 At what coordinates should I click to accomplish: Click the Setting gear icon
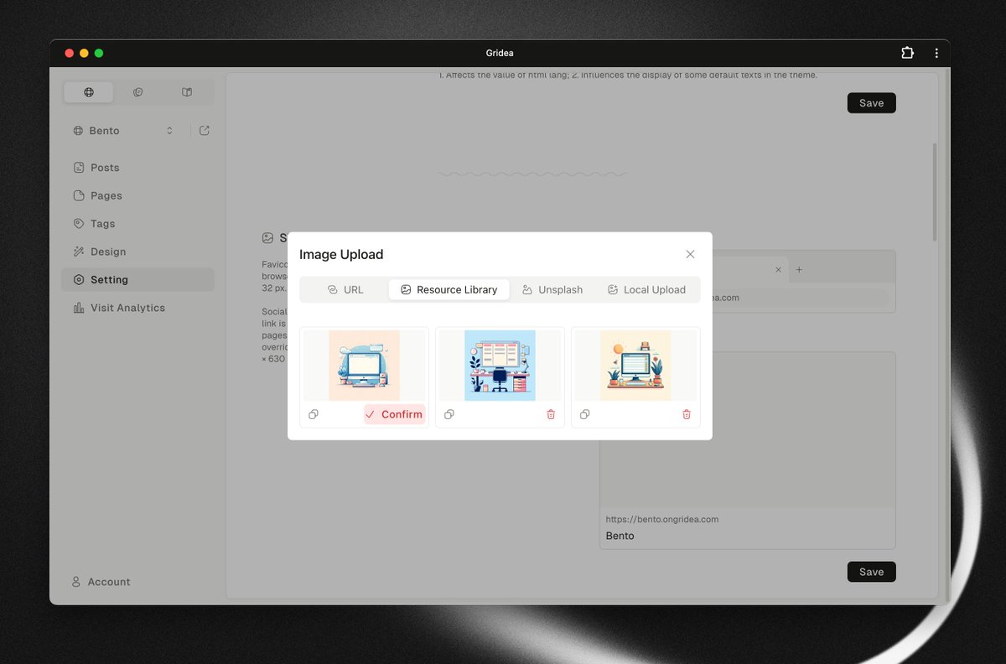click(x=79, y=280)
